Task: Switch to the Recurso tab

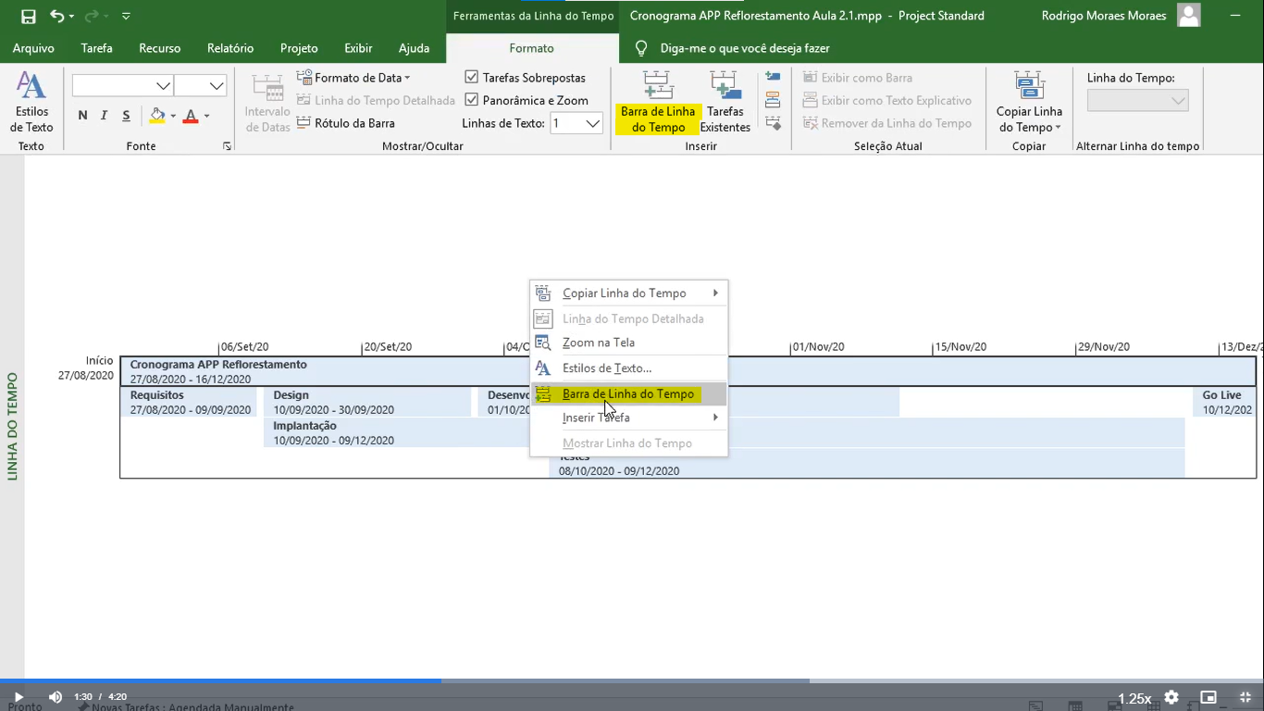Action: (160, 48)
